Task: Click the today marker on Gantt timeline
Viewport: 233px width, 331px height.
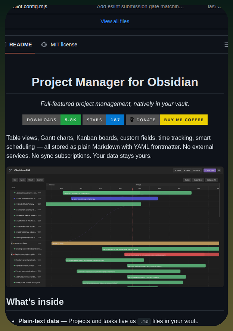Action: click(133, 189)
